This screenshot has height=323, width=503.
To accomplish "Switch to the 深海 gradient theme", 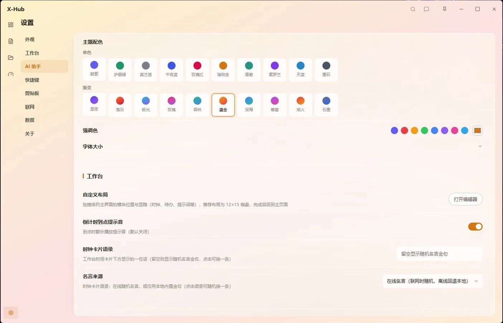I will tap(249, 105).
